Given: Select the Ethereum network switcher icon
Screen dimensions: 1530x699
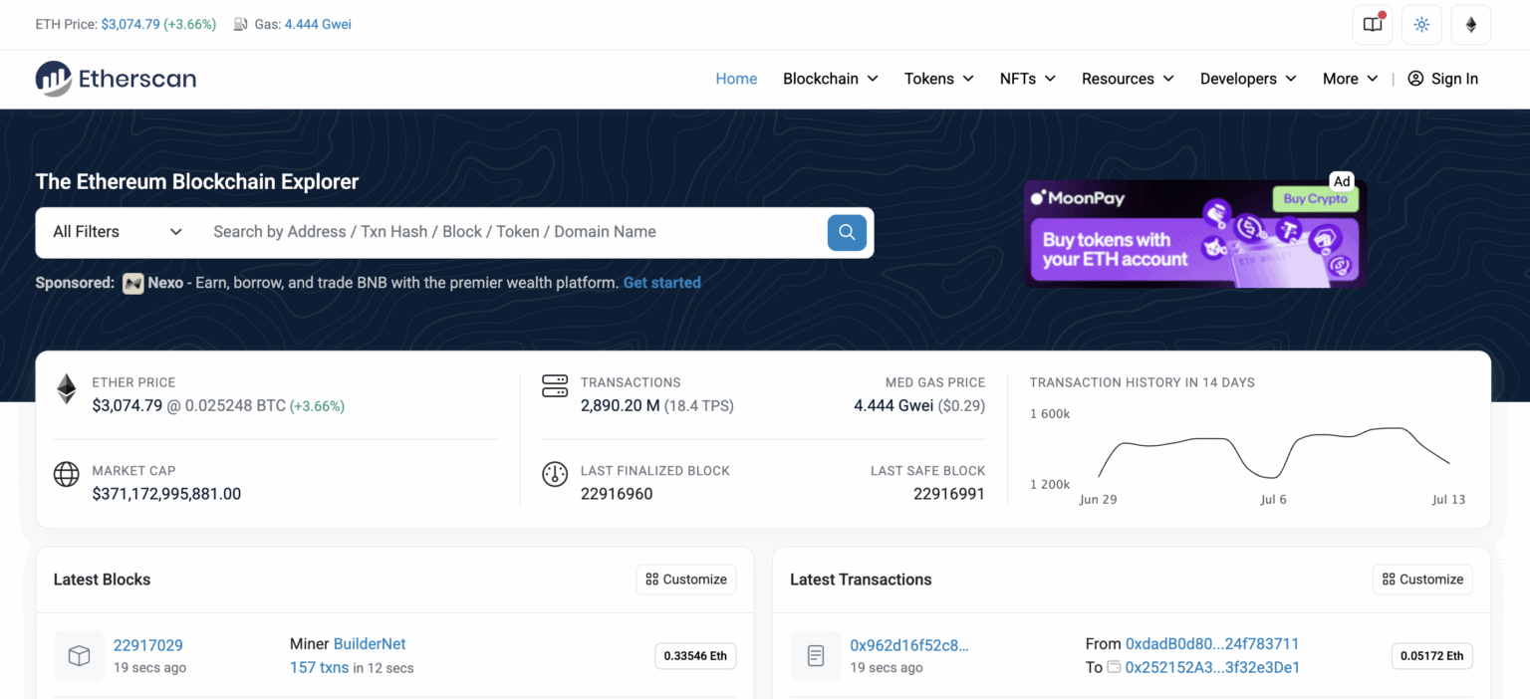Looking at the screenshot, I should point(1471,24).
